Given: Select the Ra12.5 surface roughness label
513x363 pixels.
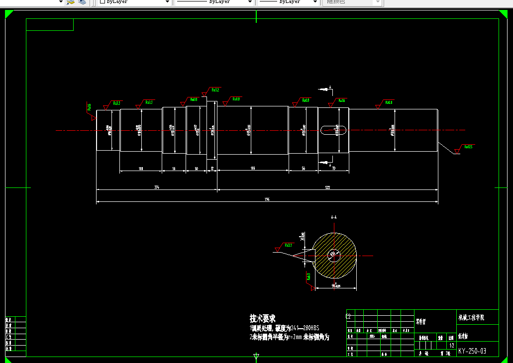Looking at the screenshot, I should [468, 147].
